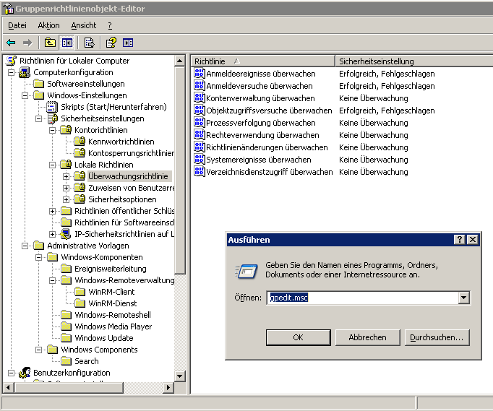Viewport: 493px width, 411px height.
Task: Select the Softwareeinstellungen tree item
Action: tap(86, 84)
